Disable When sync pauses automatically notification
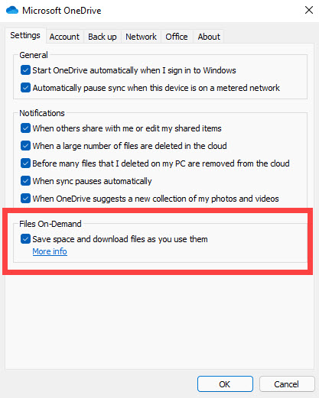The width and height of the screenshot is (319, 398). 25,181
